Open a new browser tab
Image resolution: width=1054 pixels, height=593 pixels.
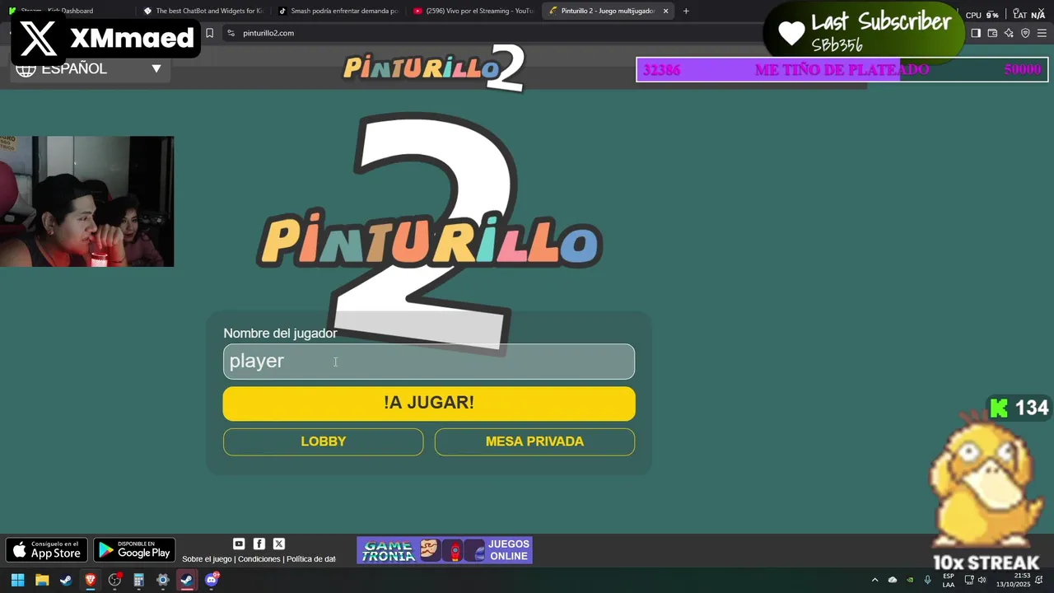click(686, 11)
